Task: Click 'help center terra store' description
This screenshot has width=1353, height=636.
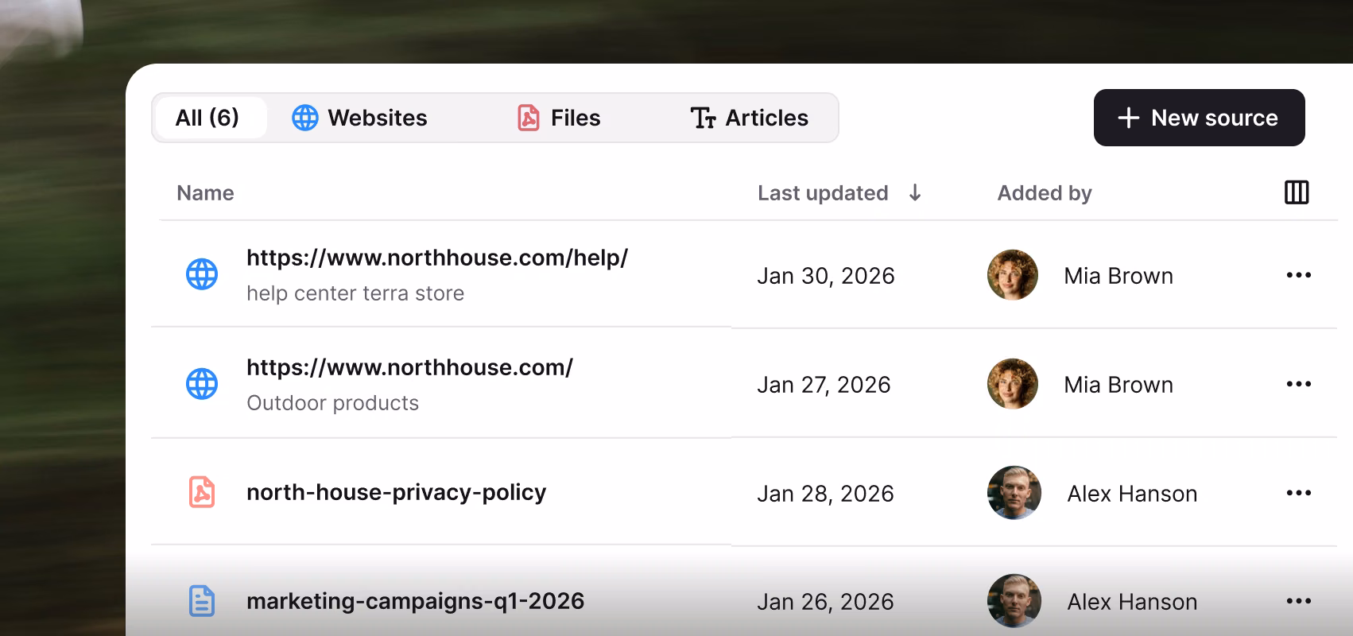Action: pyautogui.click(x=355, y=293)
